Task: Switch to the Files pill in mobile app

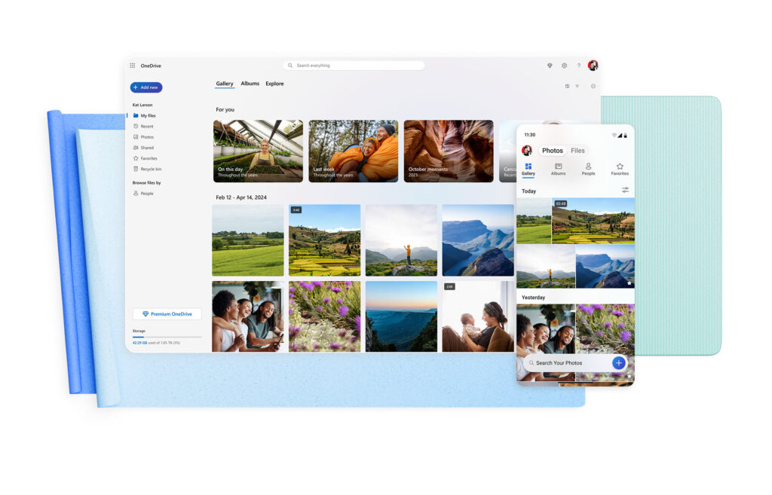Action: 577,151
